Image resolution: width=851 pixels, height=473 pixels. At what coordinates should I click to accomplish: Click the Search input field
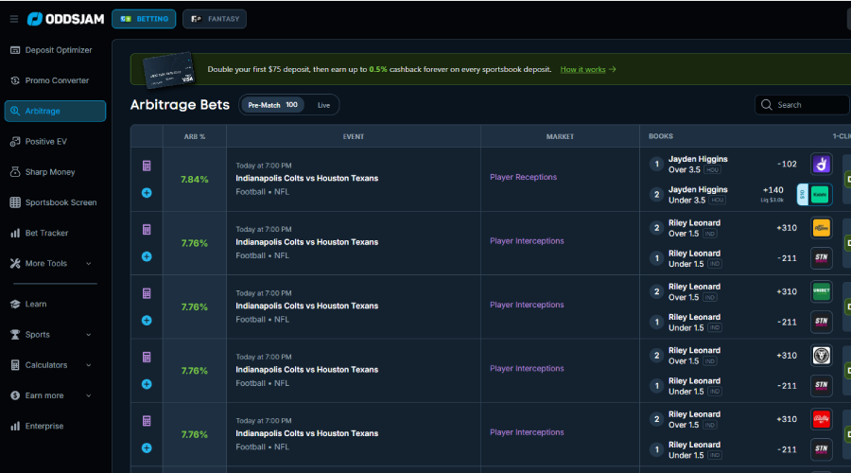[x=802, y=105]
